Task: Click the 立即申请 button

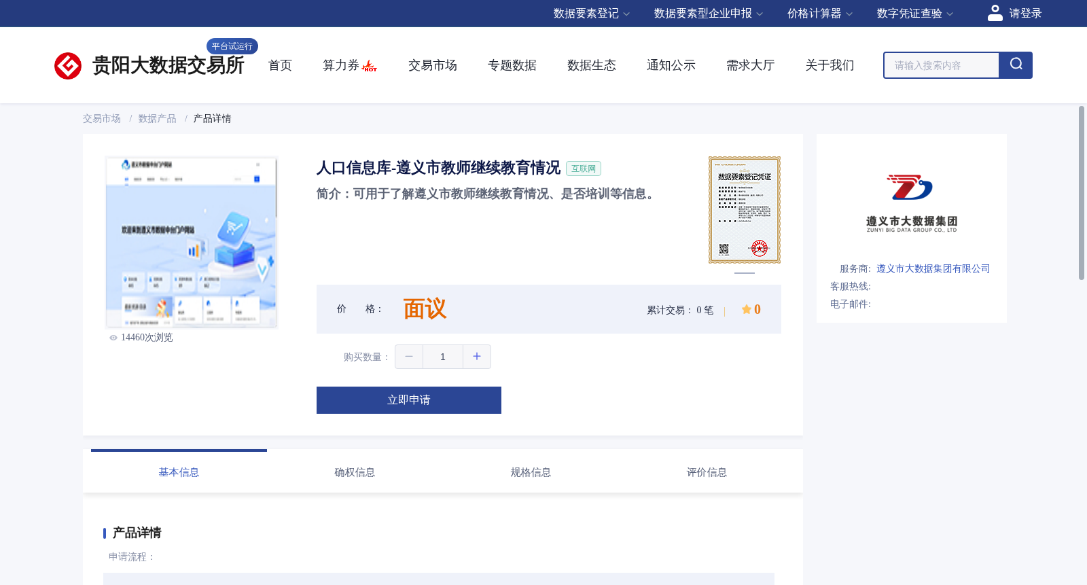Action: click(x=409, y=400)
